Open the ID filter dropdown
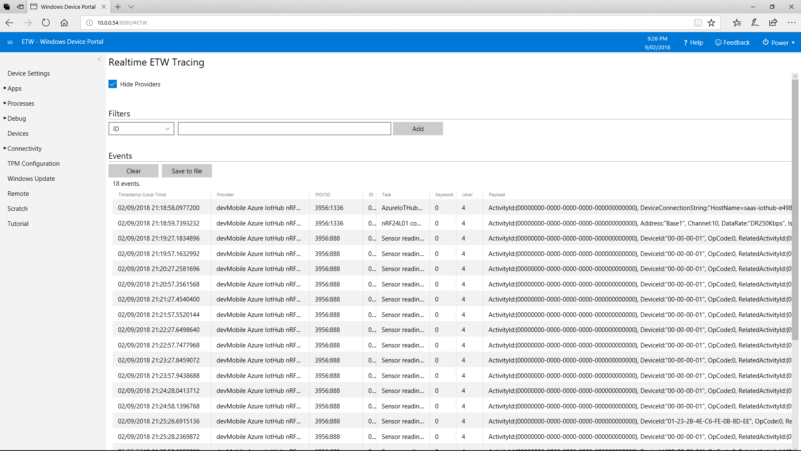Screen dimensions: 801x451 pyautogui.click(x=141, y=128)
